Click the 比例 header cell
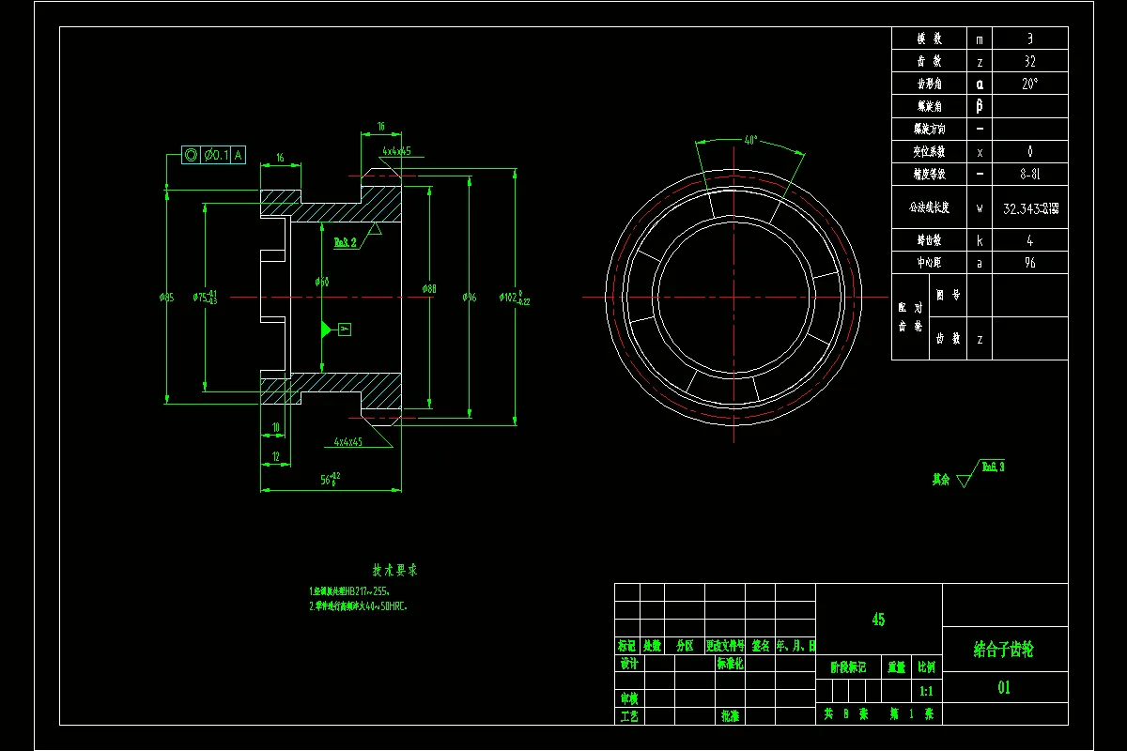 pyautogui.click(x=926, y=667)
